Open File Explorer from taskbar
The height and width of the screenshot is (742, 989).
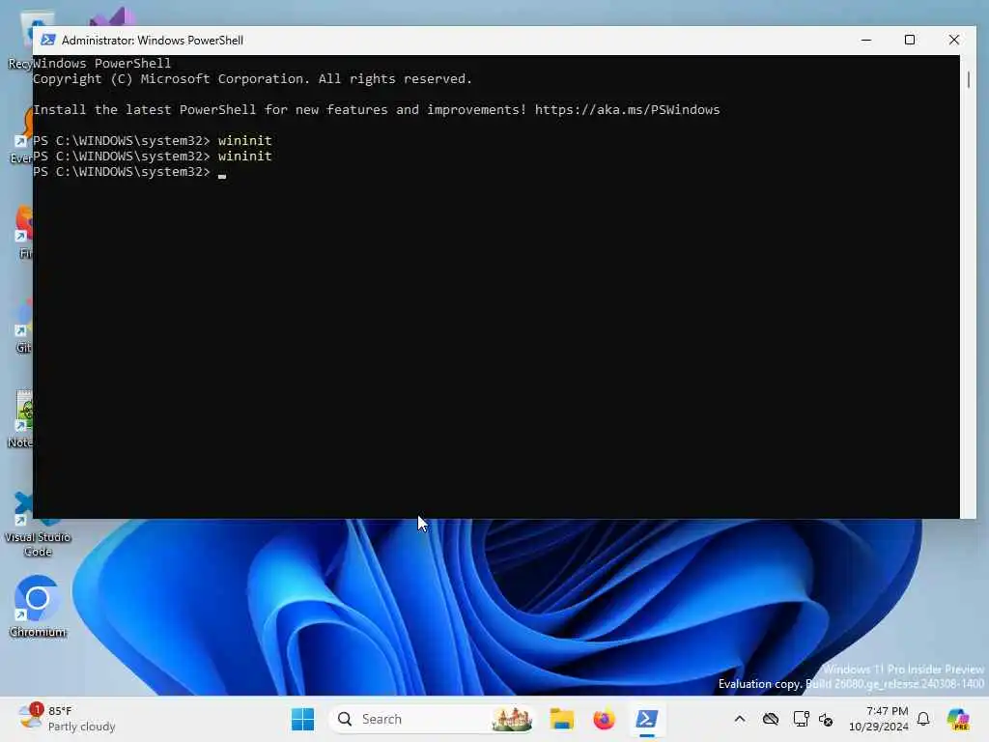(x=561, y=719)
